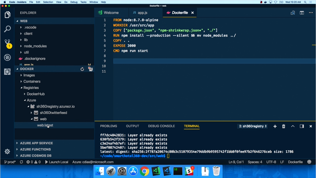This screenshot has height=178, width=316.
Task: Split the editor to the side
Action: [302, 13]
